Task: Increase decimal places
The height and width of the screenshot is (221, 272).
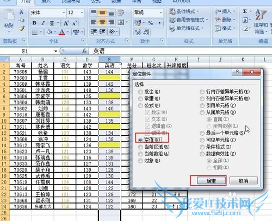Action: [x=138, y=32]
